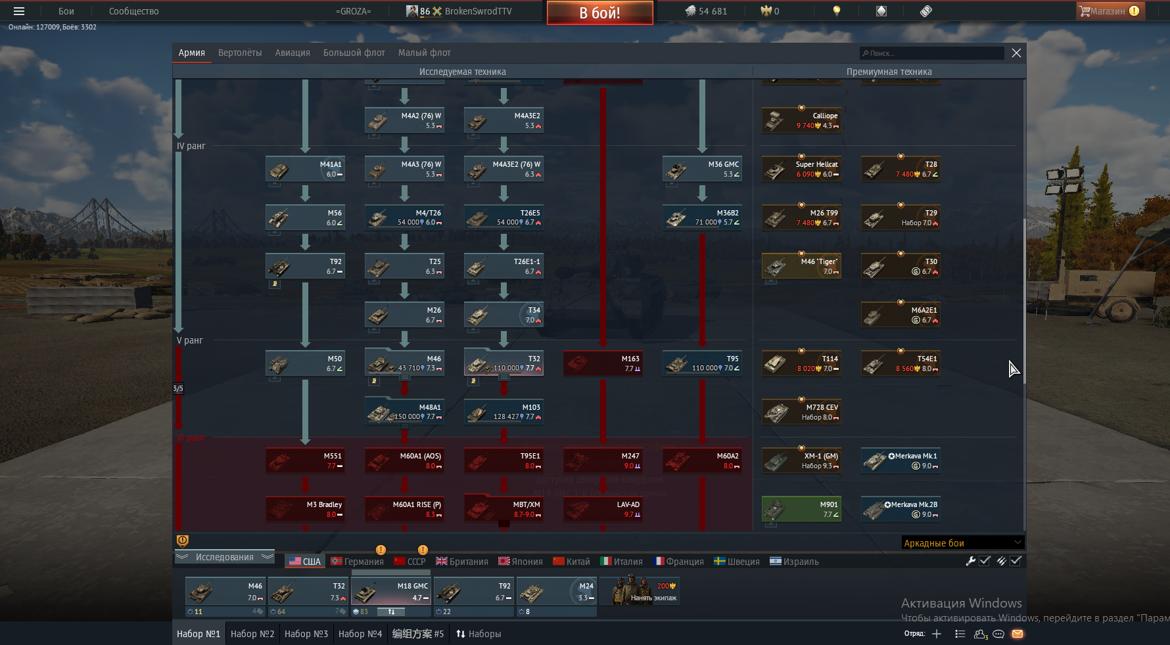Open the Аркадные бои game mode dropdown
This screenshot has height=645, width=1170.
click(x=963, y=543)
